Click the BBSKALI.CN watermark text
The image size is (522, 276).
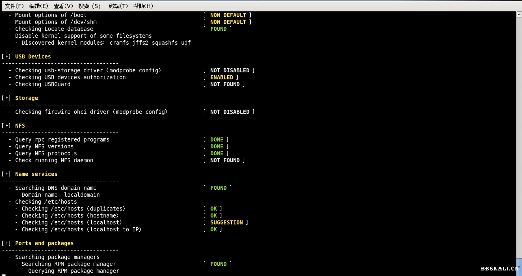click(x=499, y=269)
